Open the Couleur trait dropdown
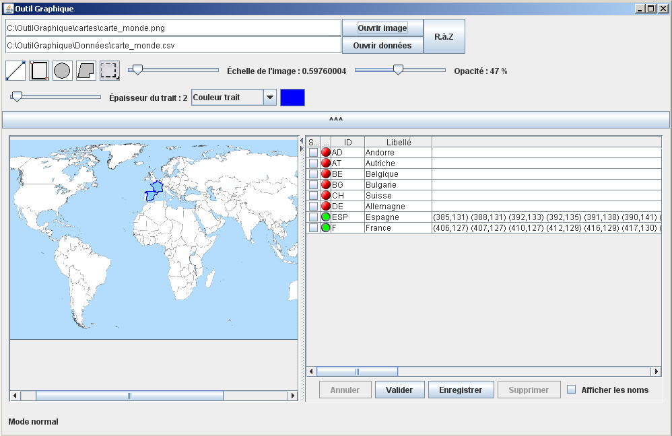The height and width of the screenshot is (436, 672). click(x=270, y=98)
